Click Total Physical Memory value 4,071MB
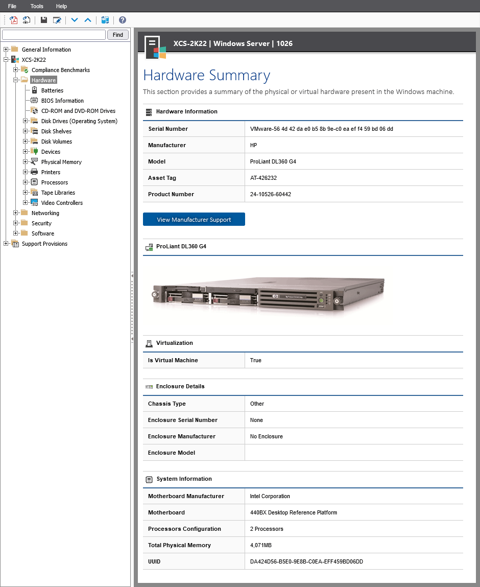The height and width of the screenshot is (587, 480). point(261,545)
